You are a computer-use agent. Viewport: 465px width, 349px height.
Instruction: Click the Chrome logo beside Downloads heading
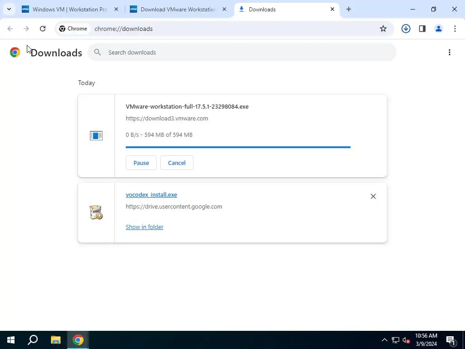(x=15, y=52)
